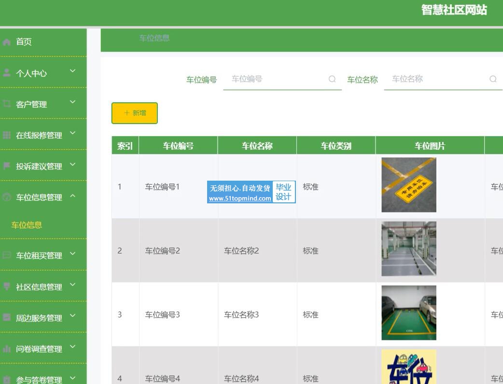Screen dimensions: 503x384
Task: Click the icon beside 车位信息管理
Action: pos(6,197)
